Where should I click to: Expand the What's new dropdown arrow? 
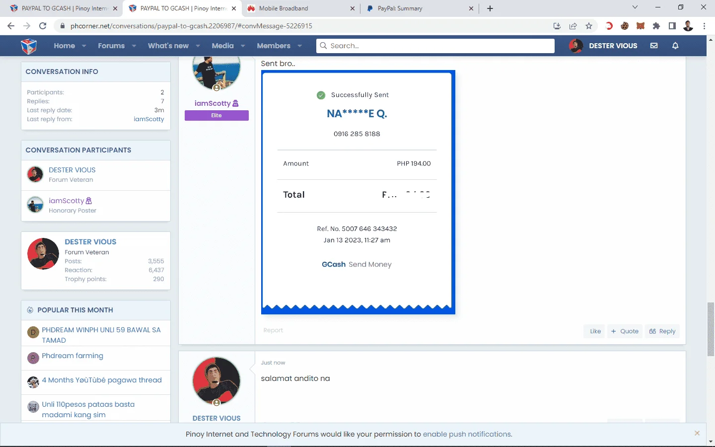click(x=198, y=46)
